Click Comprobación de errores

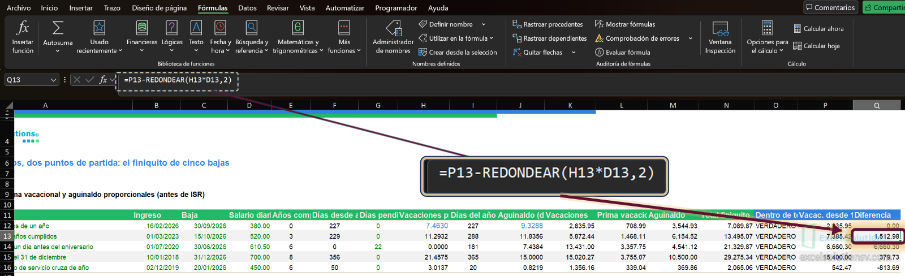pyautogui.click(x=637, y=38)
